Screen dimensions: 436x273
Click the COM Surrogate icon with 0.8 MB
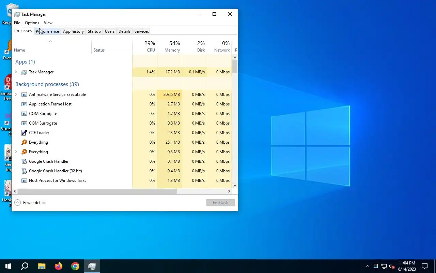pyautogui.click(x=24, y=123)
